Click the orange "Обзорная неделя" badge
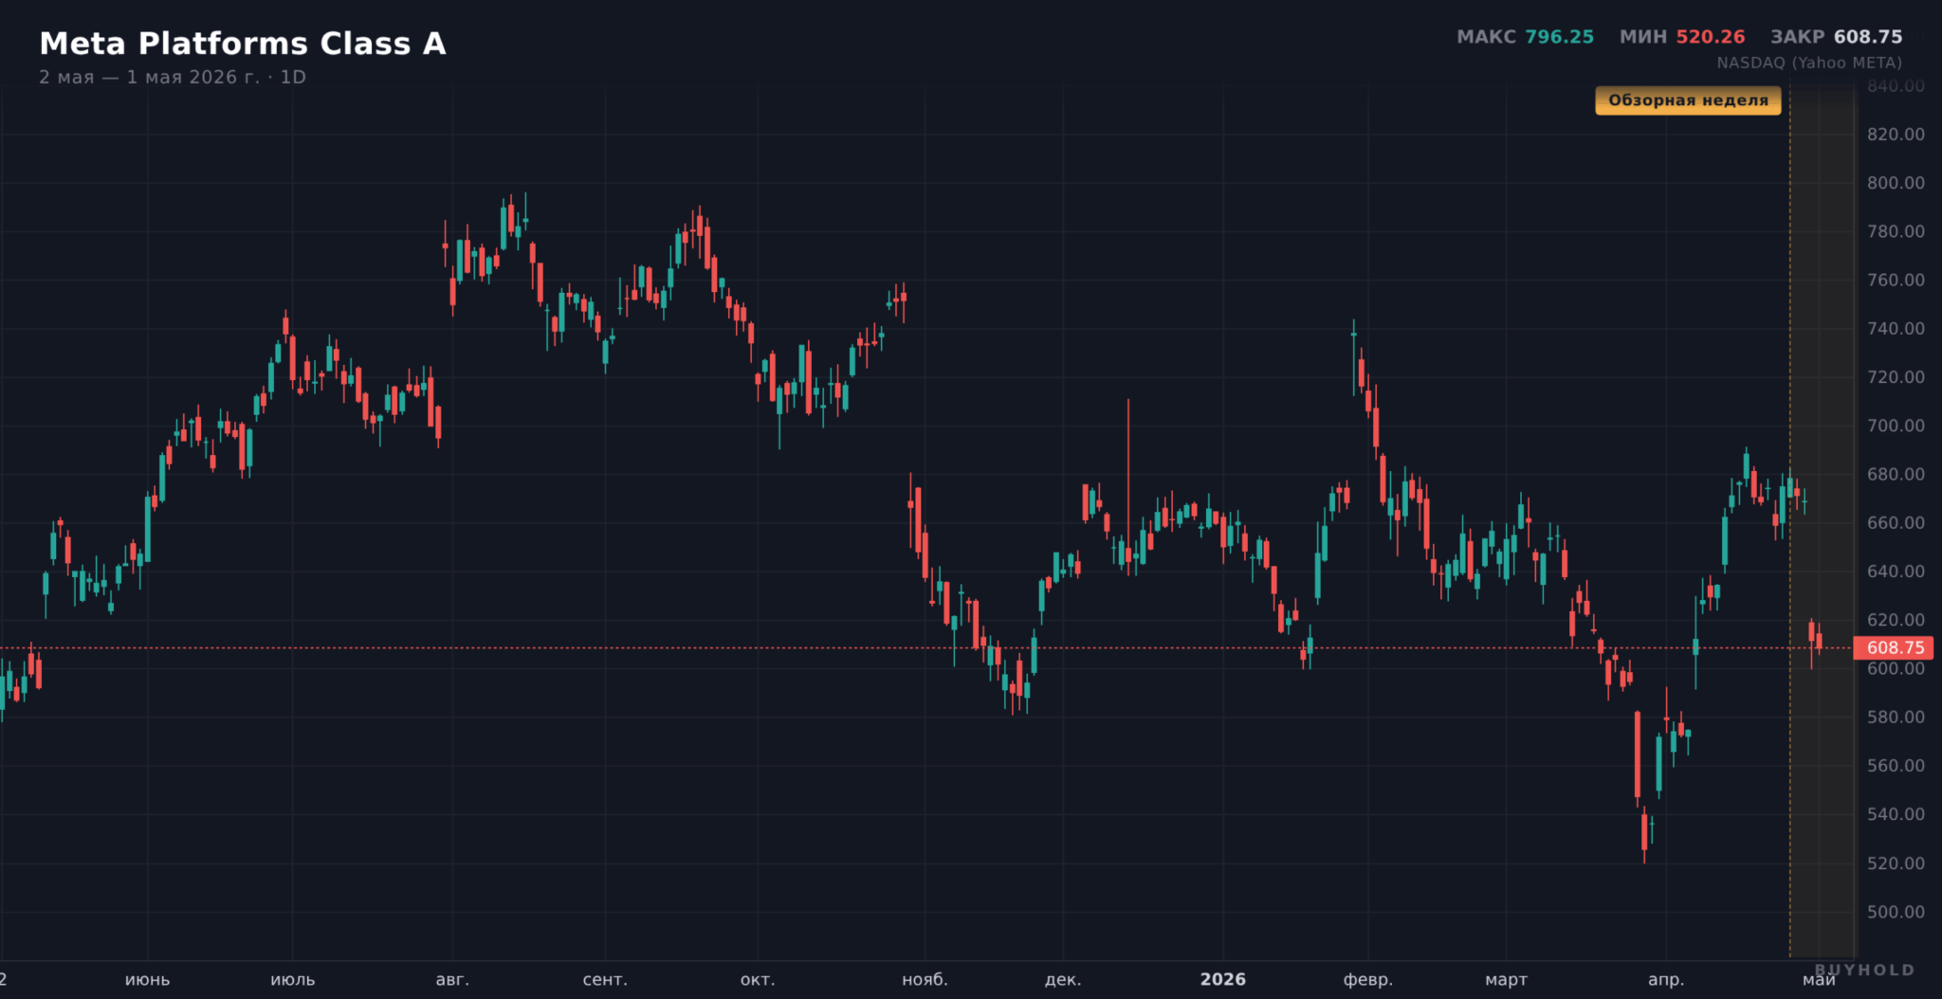Screen dimensions: 1942x999 [x=1688, y=100]
